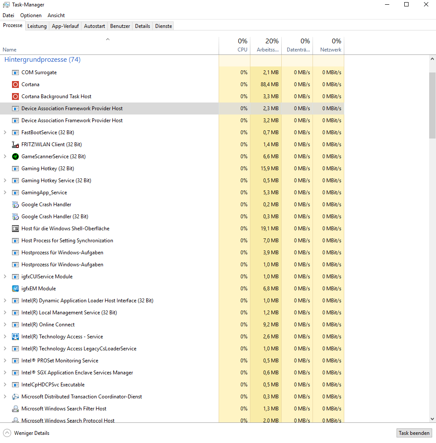Select the Google Crash Handler row
The width and height of the screenshot is (436, 443).
click(172, 205)
